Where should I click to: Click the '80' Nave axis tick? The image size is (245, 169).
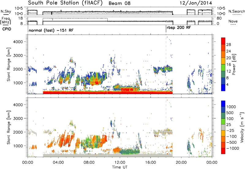[x=219, y=18]
